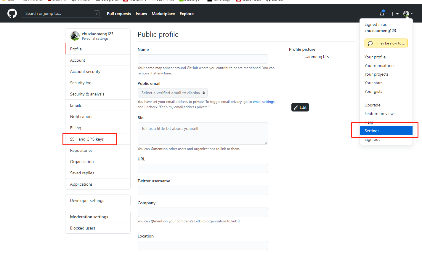This screenshot has width=422, height=255.
Task: Open Your projects from user menu
Action: (386, 74)
